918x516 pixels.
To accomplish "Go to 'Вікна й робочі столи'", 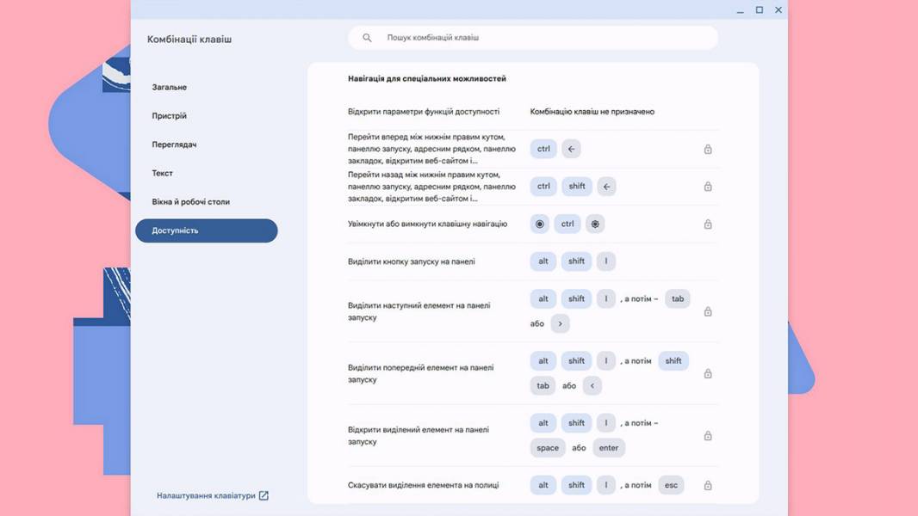I will 206,201.
